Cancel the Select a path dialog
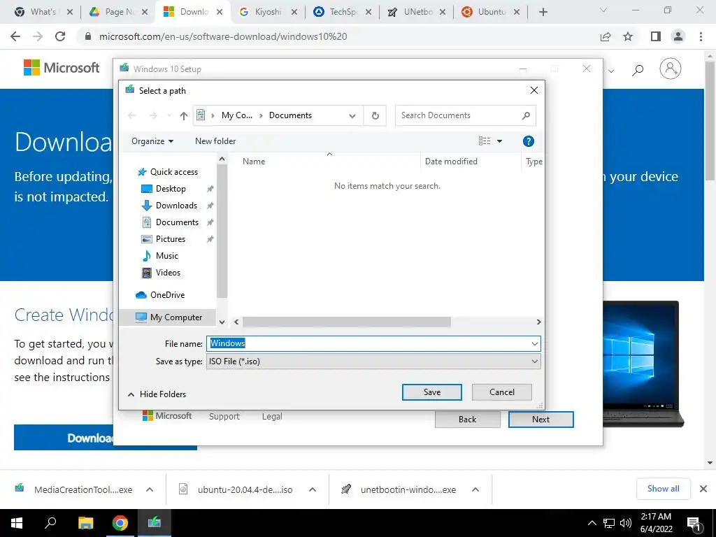Viewport: 716px width, 537px height. [x=501, y=392]
